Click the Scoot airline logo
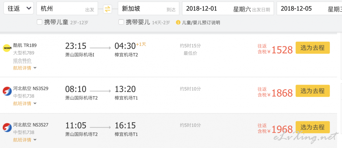The height and width of the screenshot is (148, 342). coord(7,48)
